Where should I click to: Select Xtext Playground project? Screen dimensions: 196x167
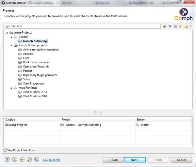(x=34, y=83)
